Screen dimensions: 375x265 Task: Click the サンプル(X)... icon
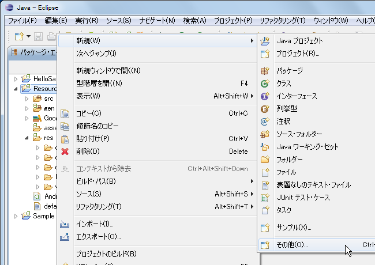coord(265,228)
